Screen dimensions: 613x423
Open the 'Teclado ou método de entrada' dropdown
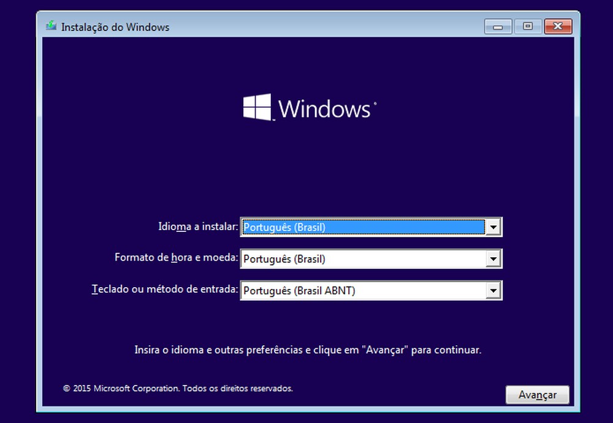[494, 290]
